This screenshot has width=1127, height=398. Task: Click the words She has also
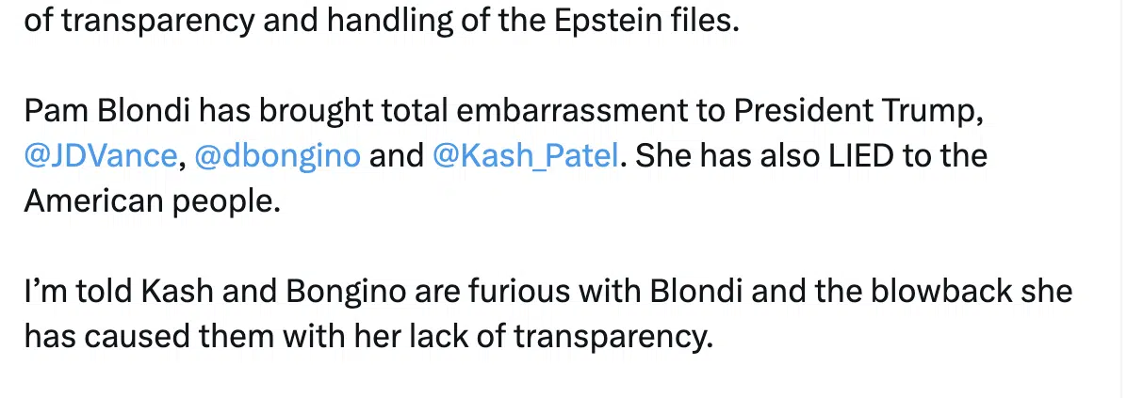[728, 156]
